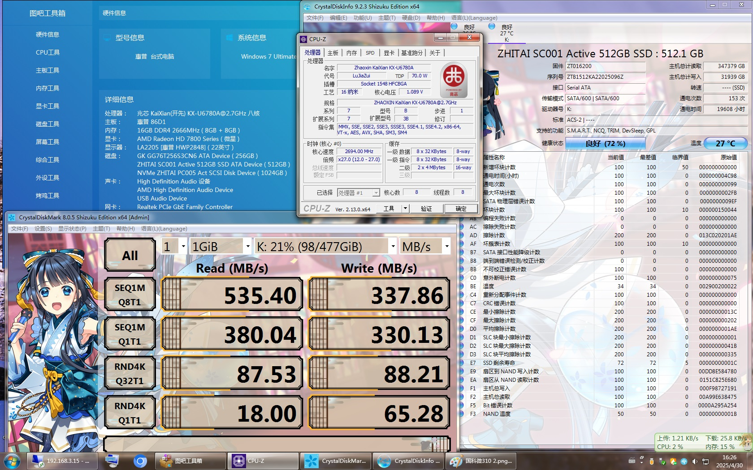Click the 确定 button in CPU-Z
The height and width of the screenshot is (470, 753).
click(461, 209)
